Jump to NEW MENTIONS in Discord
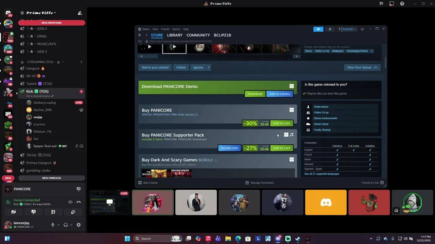This screenshot has height=244, width=435. 52,23
